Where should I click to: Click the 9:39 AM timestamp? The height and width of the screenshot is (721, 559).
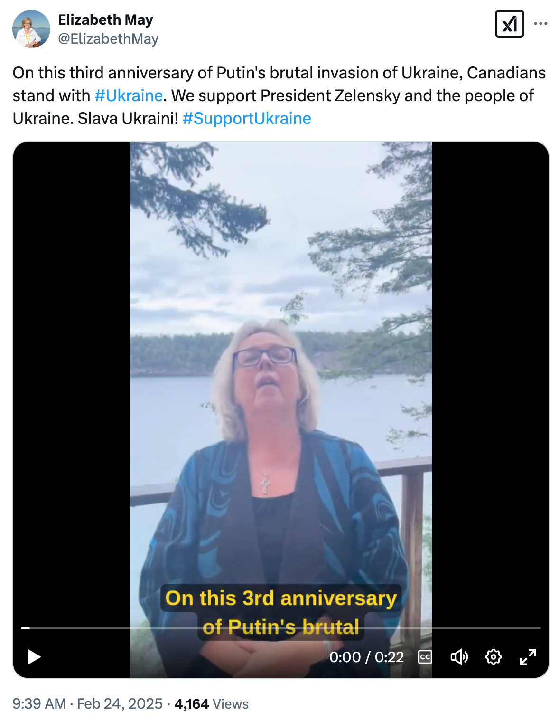[39, 703]
